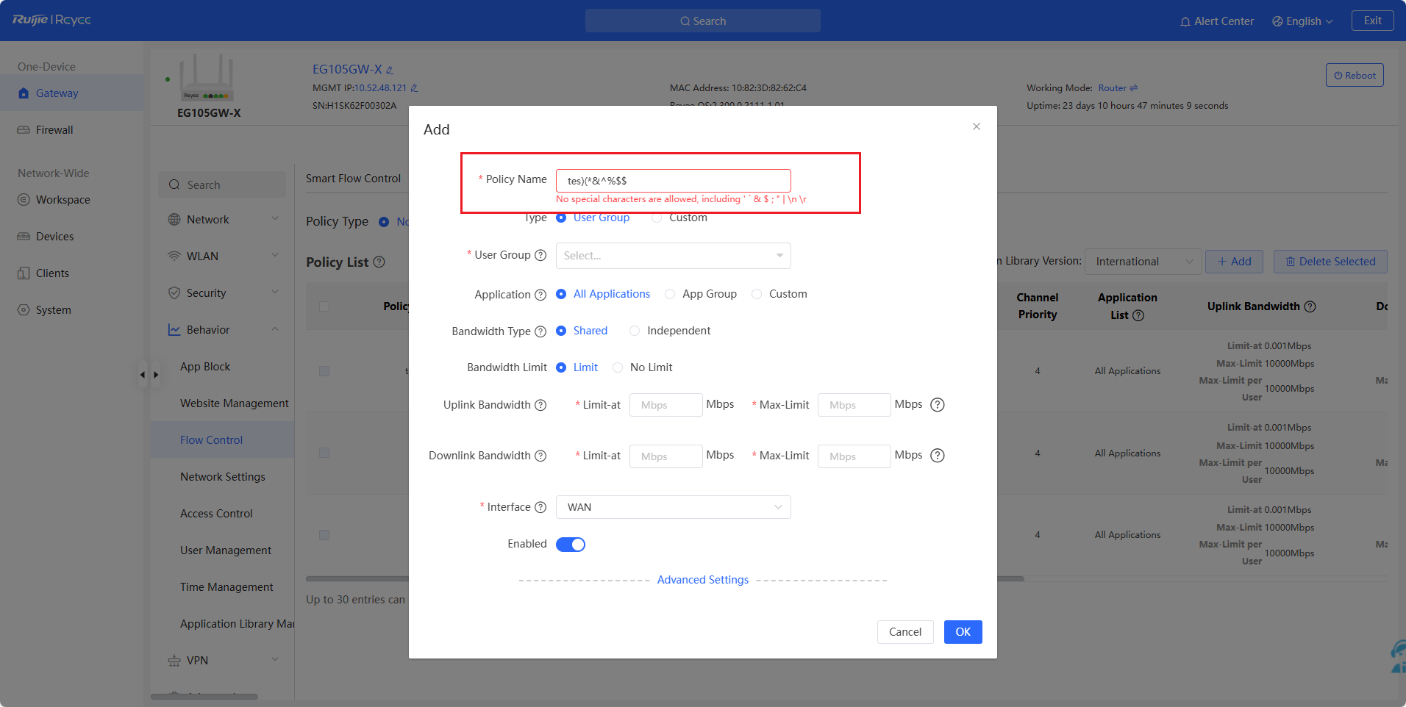Expand the VPN submenu
The width and height of the screenshot is (1406, 707).
[275, 660]
